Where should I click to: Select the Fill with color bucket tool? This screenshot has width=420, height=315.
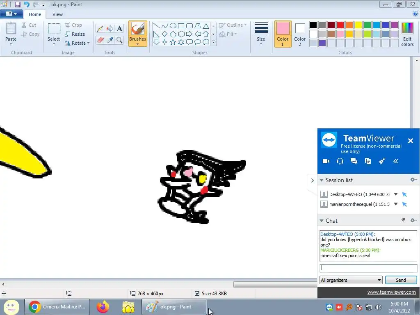(x=110, y=28)
